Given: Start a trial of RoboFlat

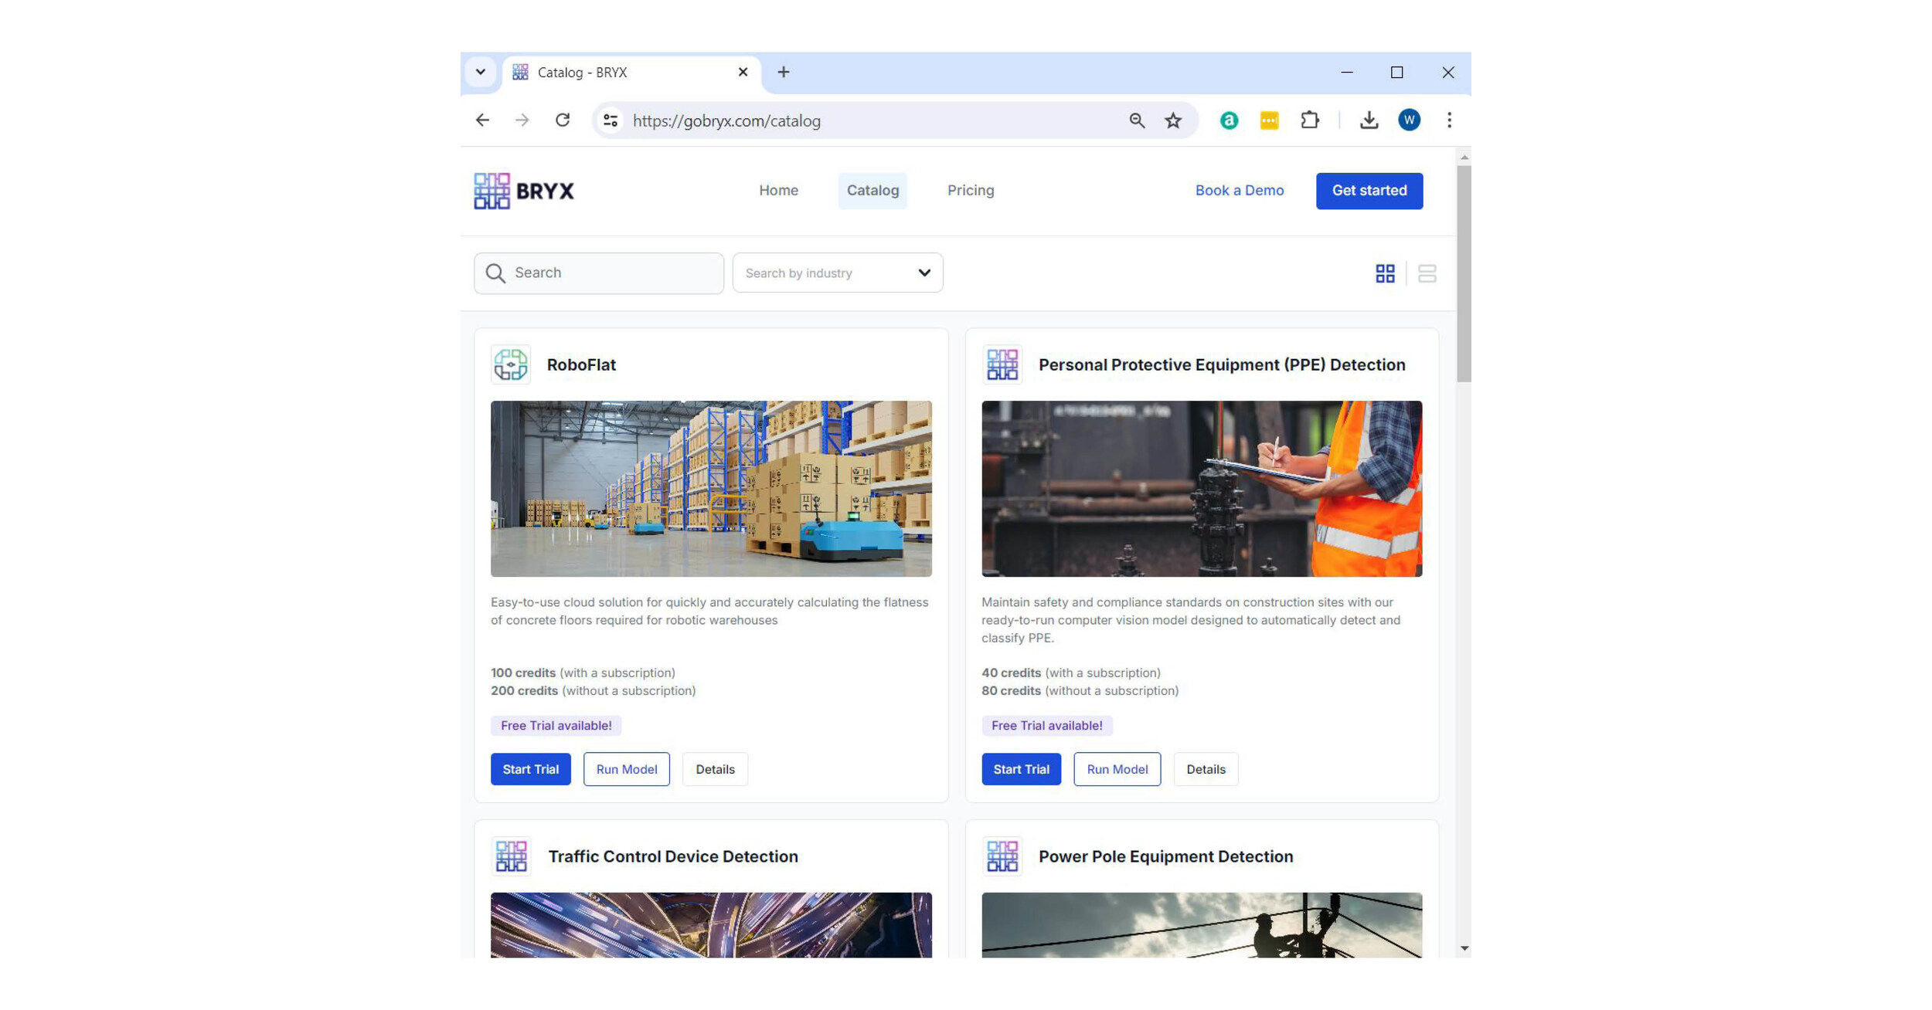Looking at the screenshot, I should point(530,768).
